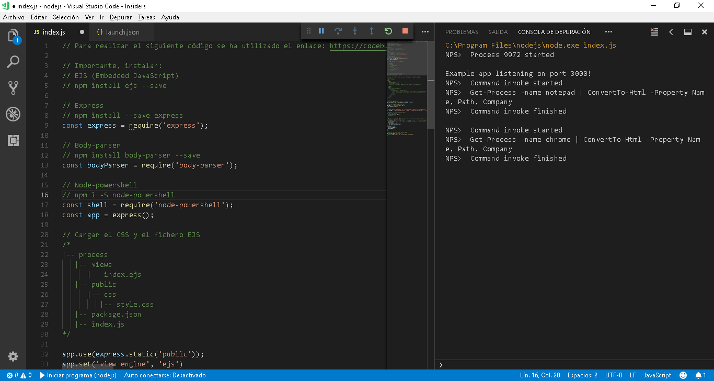This screenshot has width=714, height=381.
Task: Open the Debug view in activity bar
Action: tap(13, 114)
